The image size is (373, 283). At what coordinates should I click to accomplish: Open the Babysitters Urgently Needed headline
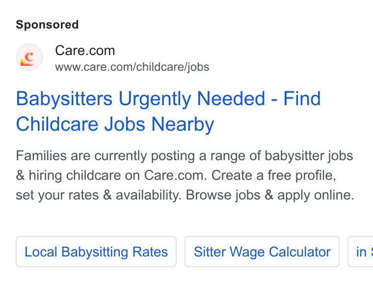[168, 99]
